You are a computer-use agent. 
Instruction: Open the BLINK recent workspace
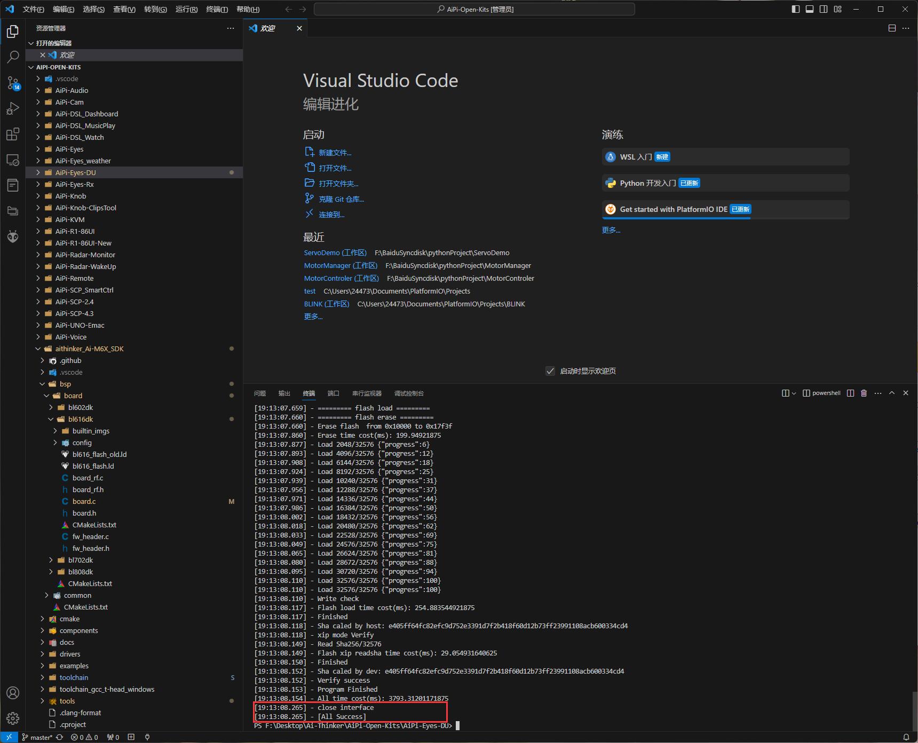point(327,304)
